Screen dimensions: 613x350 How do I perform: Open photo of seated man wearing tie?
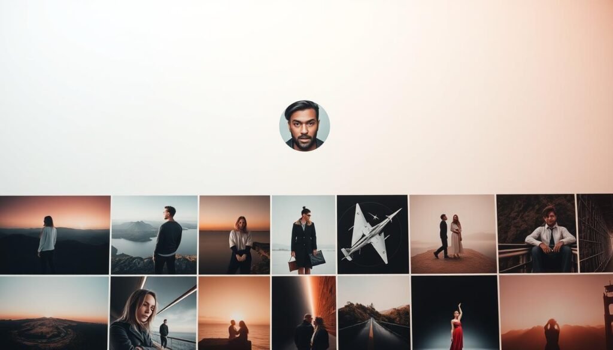click(x=536, y=235)
